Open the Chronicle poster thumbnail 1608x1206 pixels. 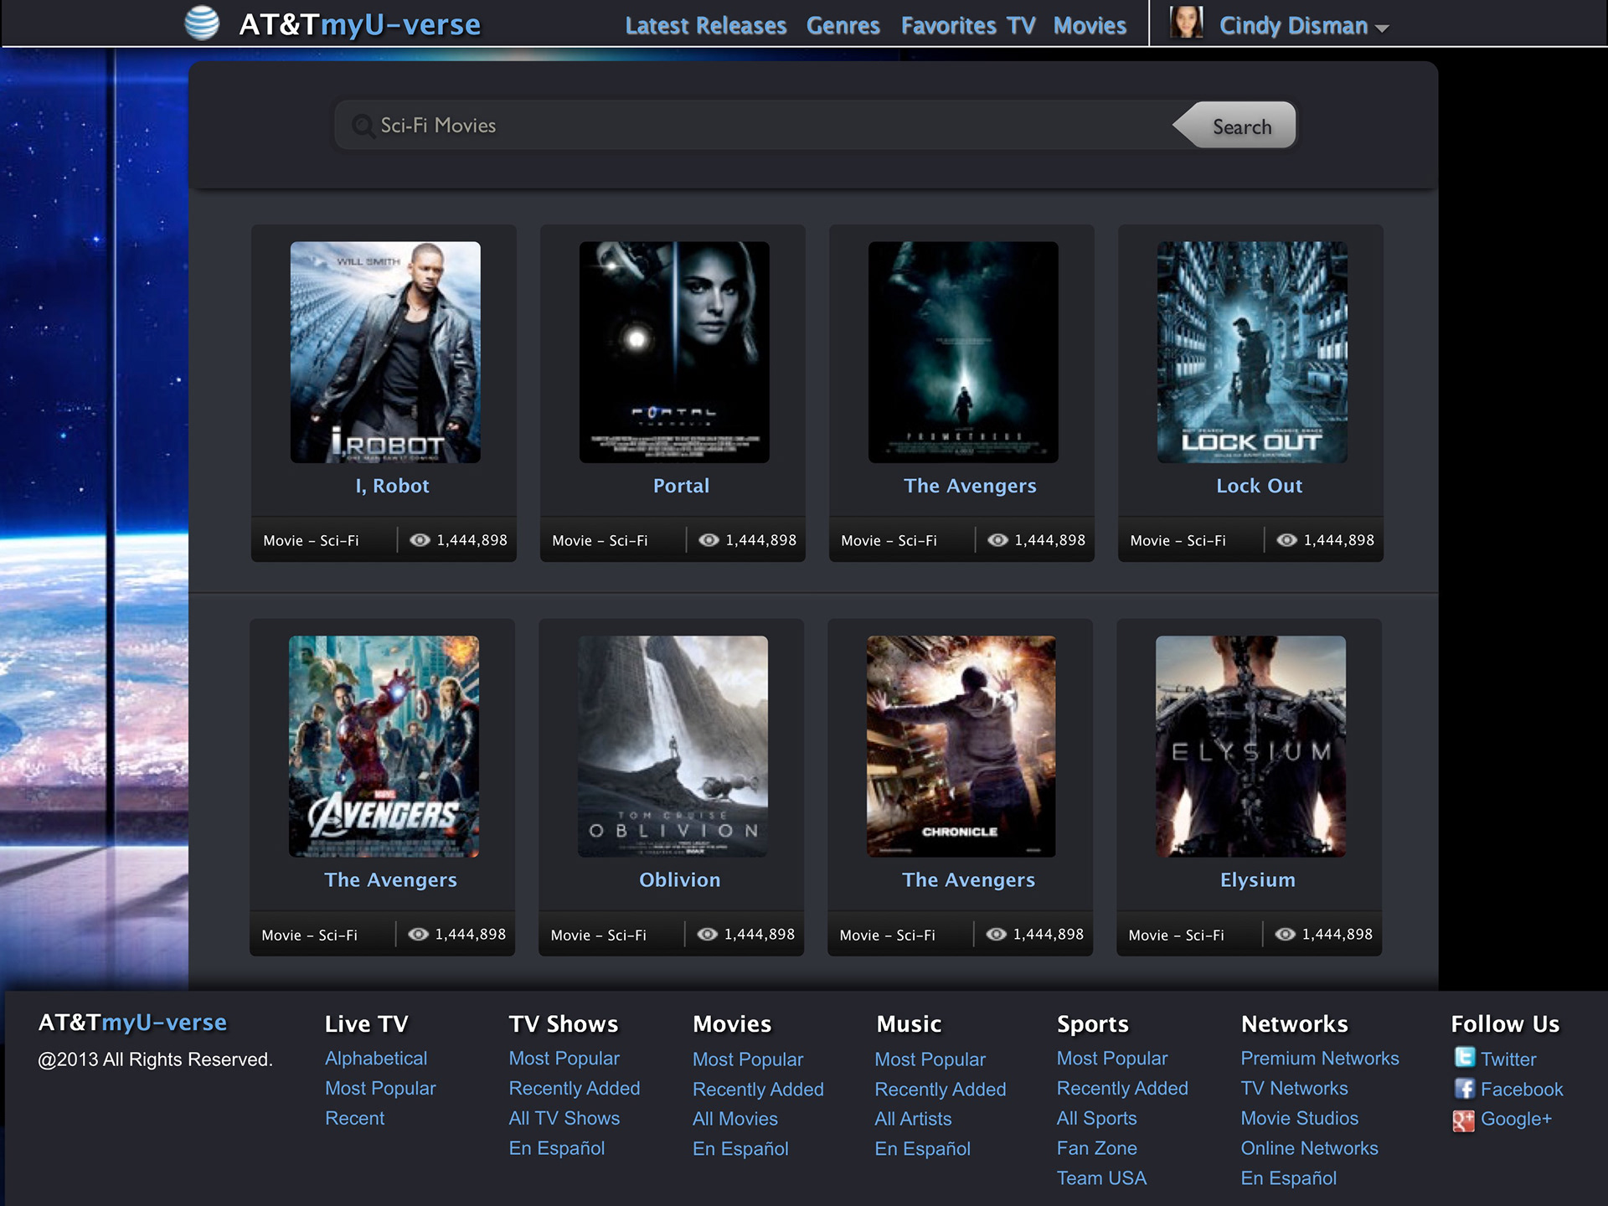[961, 746]
